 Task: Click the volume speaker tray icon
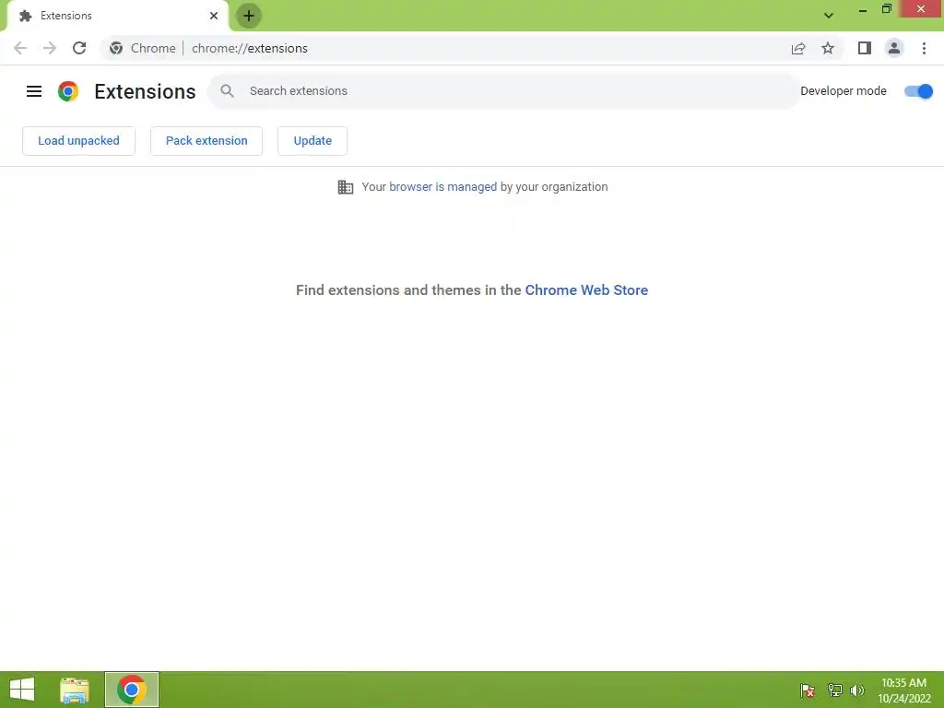857,690
